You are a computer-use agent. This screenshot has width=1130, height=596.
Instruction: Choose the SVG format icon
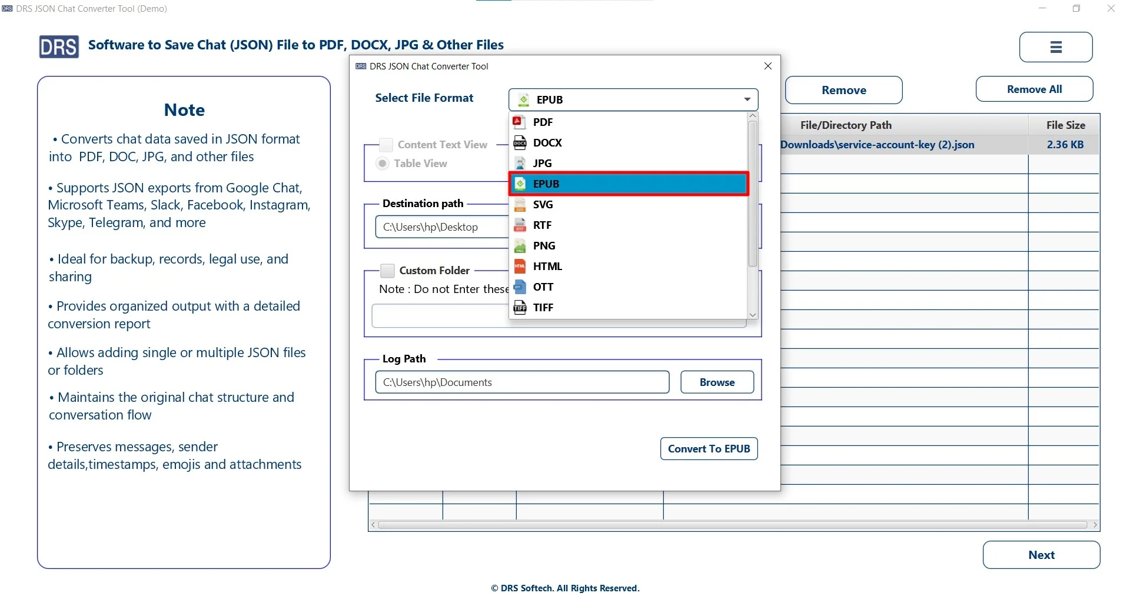pos(520,204)
